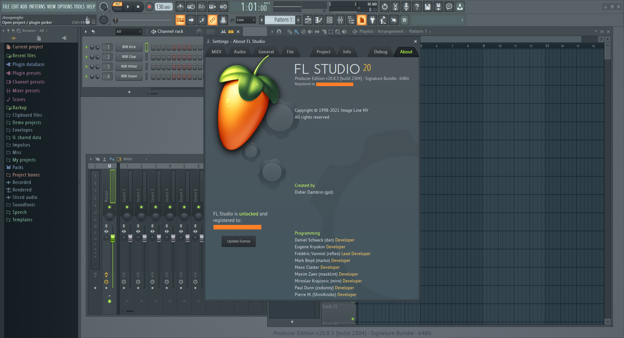The height and width of the screenshot is (338, 624).
Task: Mute the 808 Kick channel
Action: click(x=86, y=47)
